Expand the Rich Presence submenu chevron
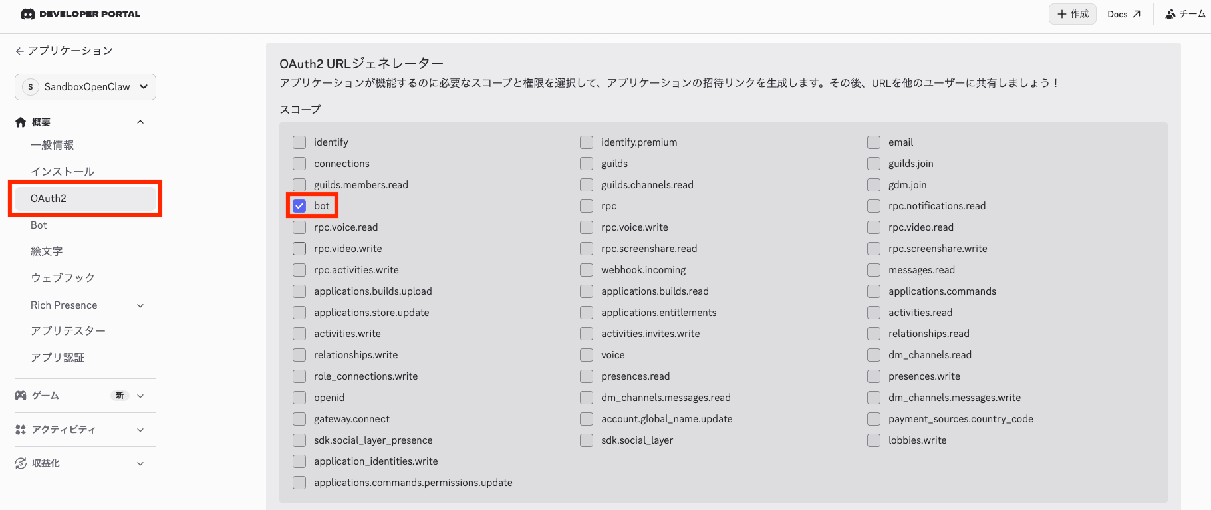This screenshot has width=1211, height=510. coord(140,305)
